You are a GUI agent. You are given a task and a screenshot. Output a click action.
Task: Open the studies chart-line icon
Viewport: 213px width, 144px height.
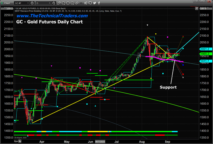point(63,3)
